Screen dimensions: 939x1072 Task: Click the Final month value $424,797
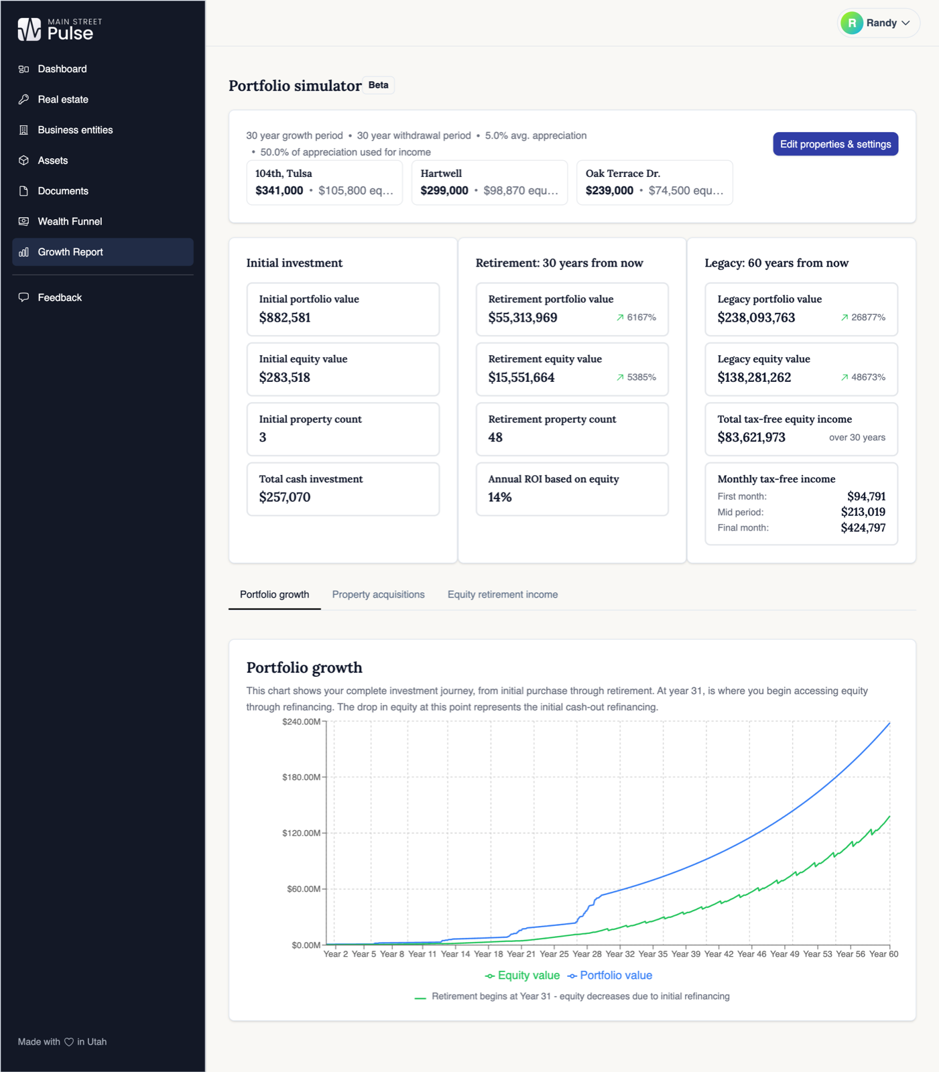click(x=863, y=528)
